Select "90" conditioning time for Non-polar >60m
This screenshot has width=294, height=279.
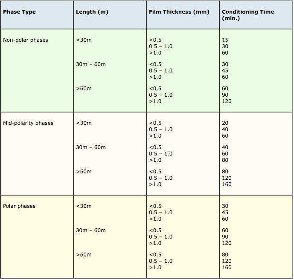(225, 95)
